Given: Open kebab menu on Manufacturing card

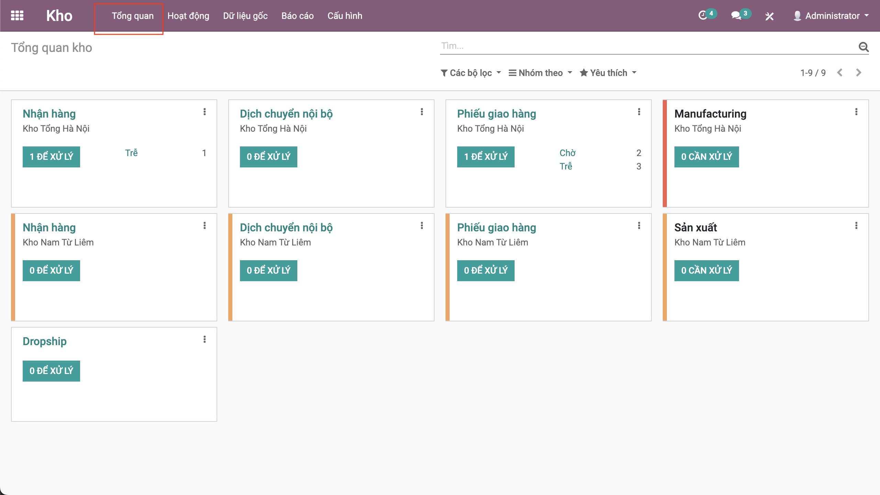Looking at the screenshot, I should tap(856, 112).
